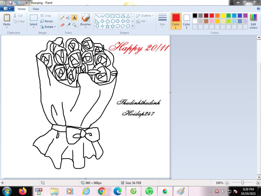Viewport: 261px width, 196px height.
Task: Open Edit colors dialog
Action: pos(253,21)
